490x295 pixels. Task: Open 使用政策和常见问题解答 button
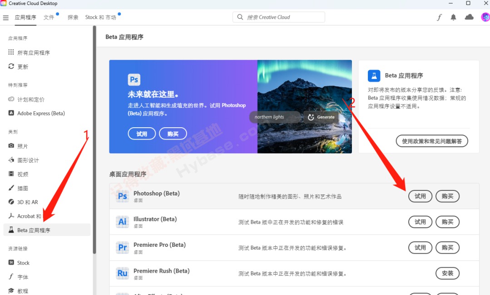[x=432, y=141]
